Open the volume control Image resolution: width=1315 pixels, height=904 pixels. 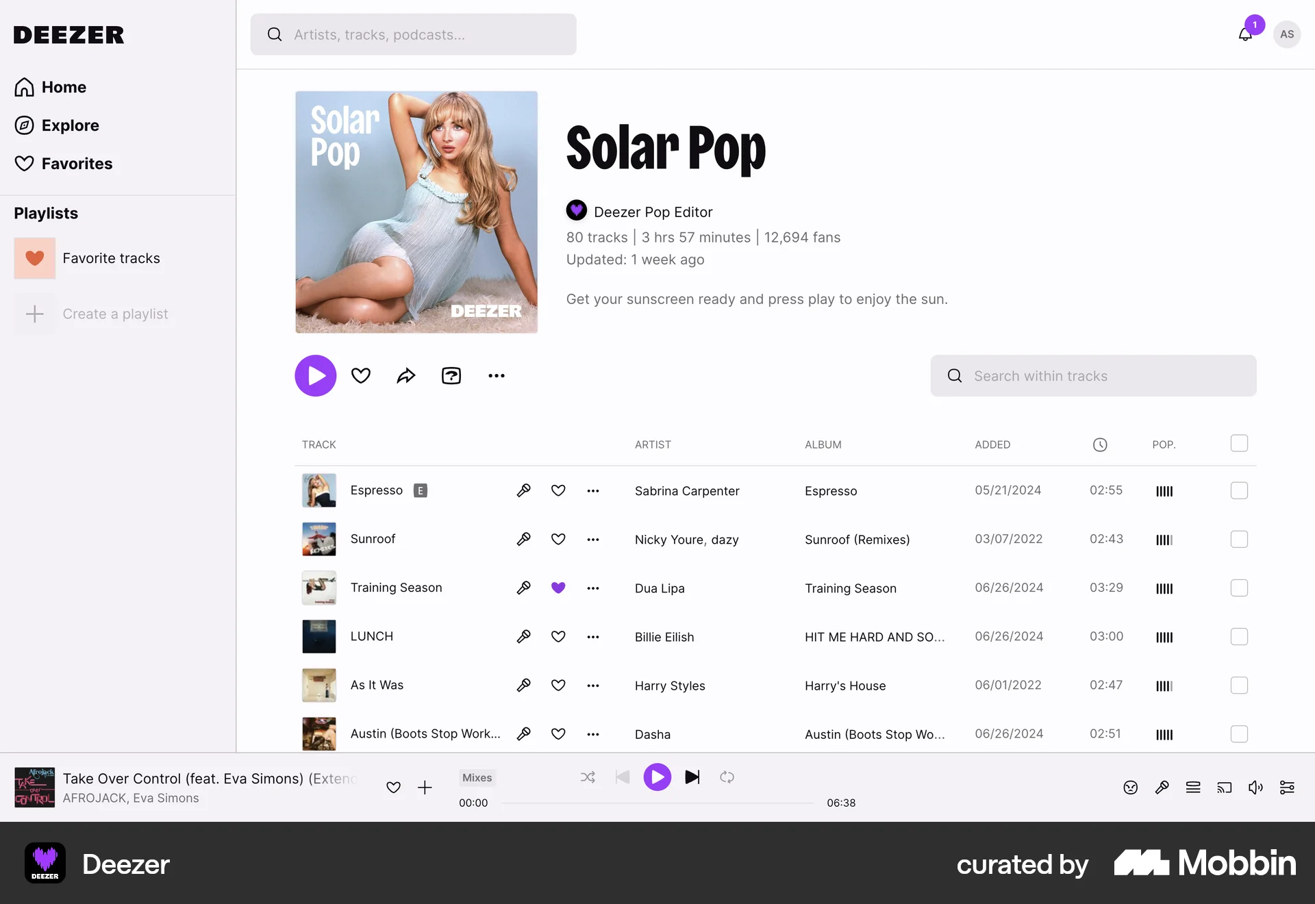pos(1255,788)
